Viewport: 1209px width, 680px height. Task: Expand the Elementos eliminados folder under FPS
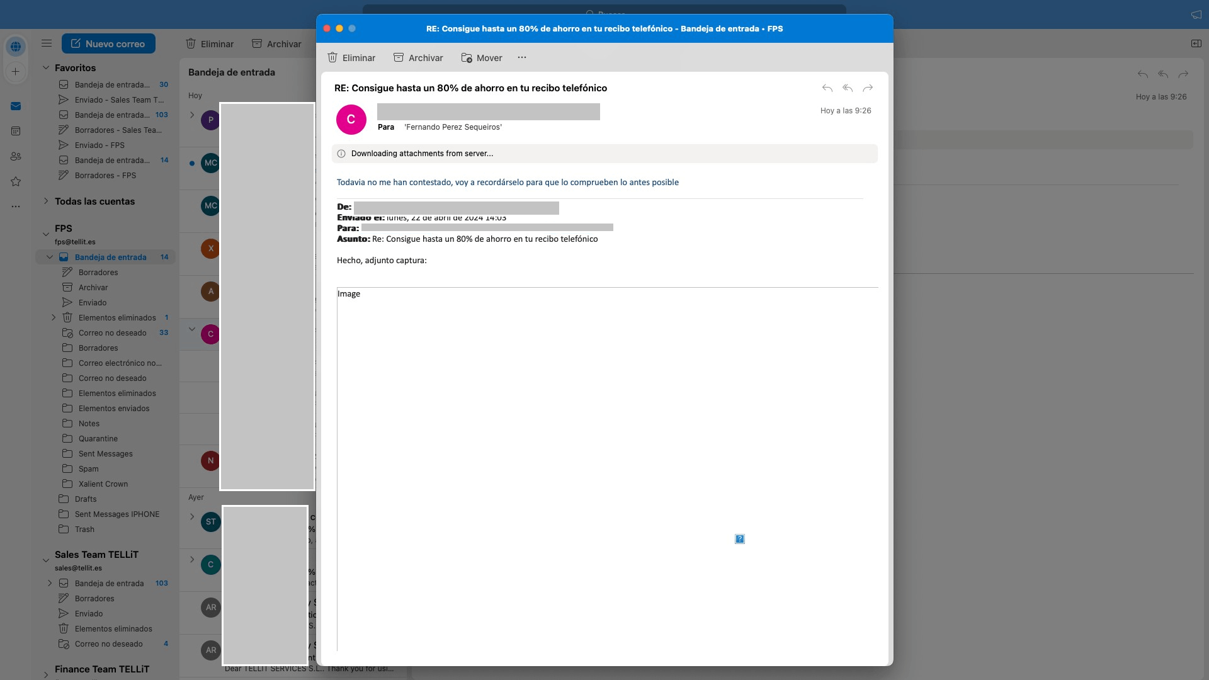tap(54, 317)
